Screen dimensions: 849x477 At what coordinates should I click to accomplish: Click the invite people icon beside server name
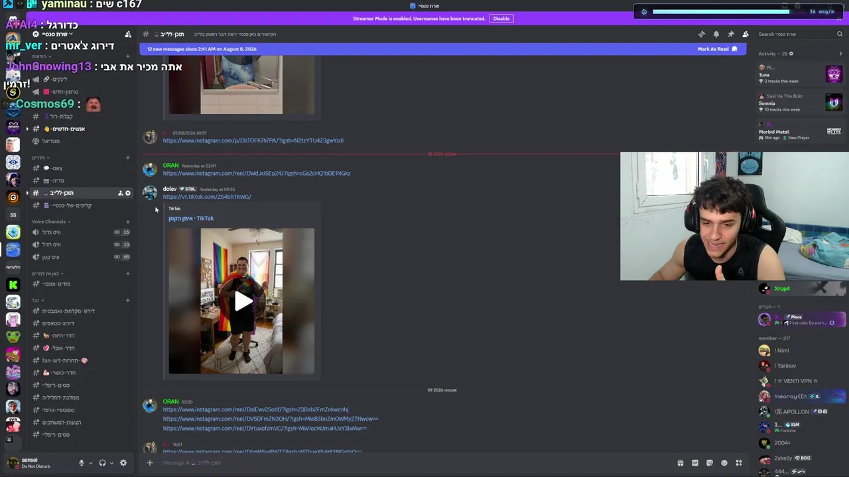128,34
